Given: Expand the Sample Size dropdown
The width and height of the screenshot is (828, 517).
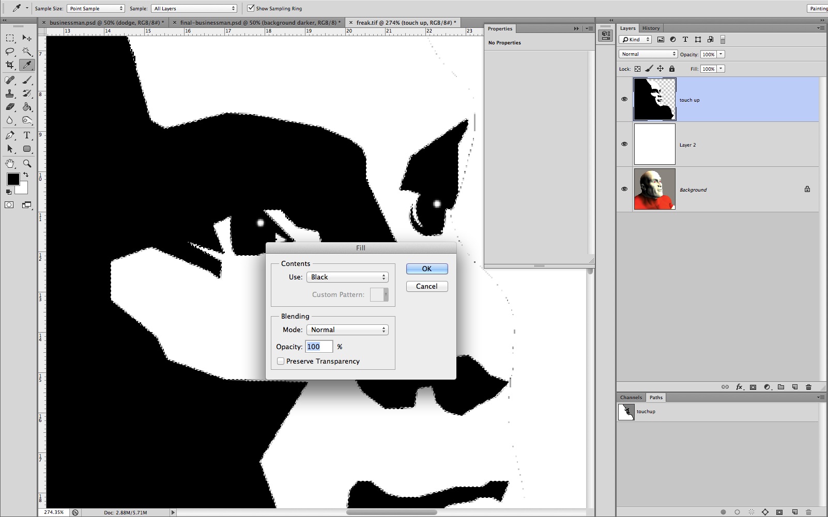Looking at the screenshot, I should click(96, 8).
